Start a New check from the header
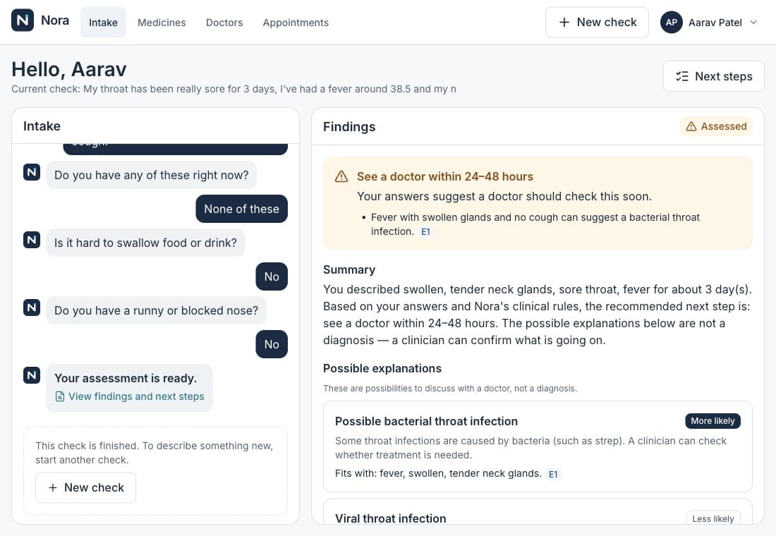Screen dimensions: 776x536 tap(597, 23)
